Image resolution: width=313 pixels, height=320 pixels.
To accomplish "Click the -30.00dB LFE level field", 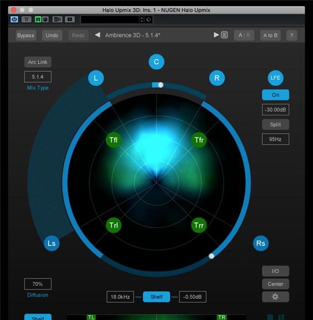I will (x=275, y=110).
